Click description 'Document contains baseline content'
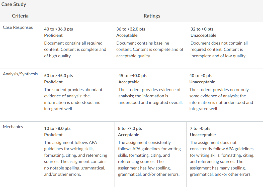Viewport: 263px width, 187px height. click(150, 49)
